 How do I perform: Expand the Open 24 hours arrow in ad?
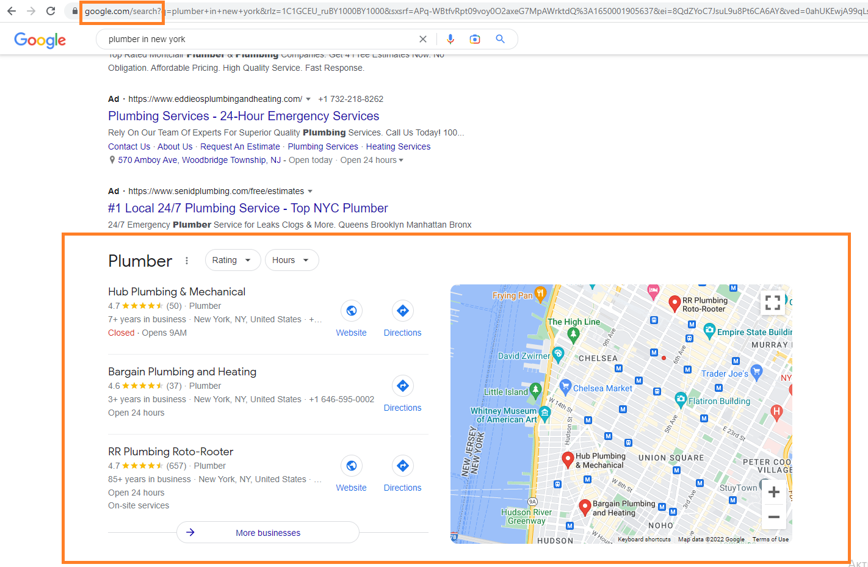coord(401,161)
